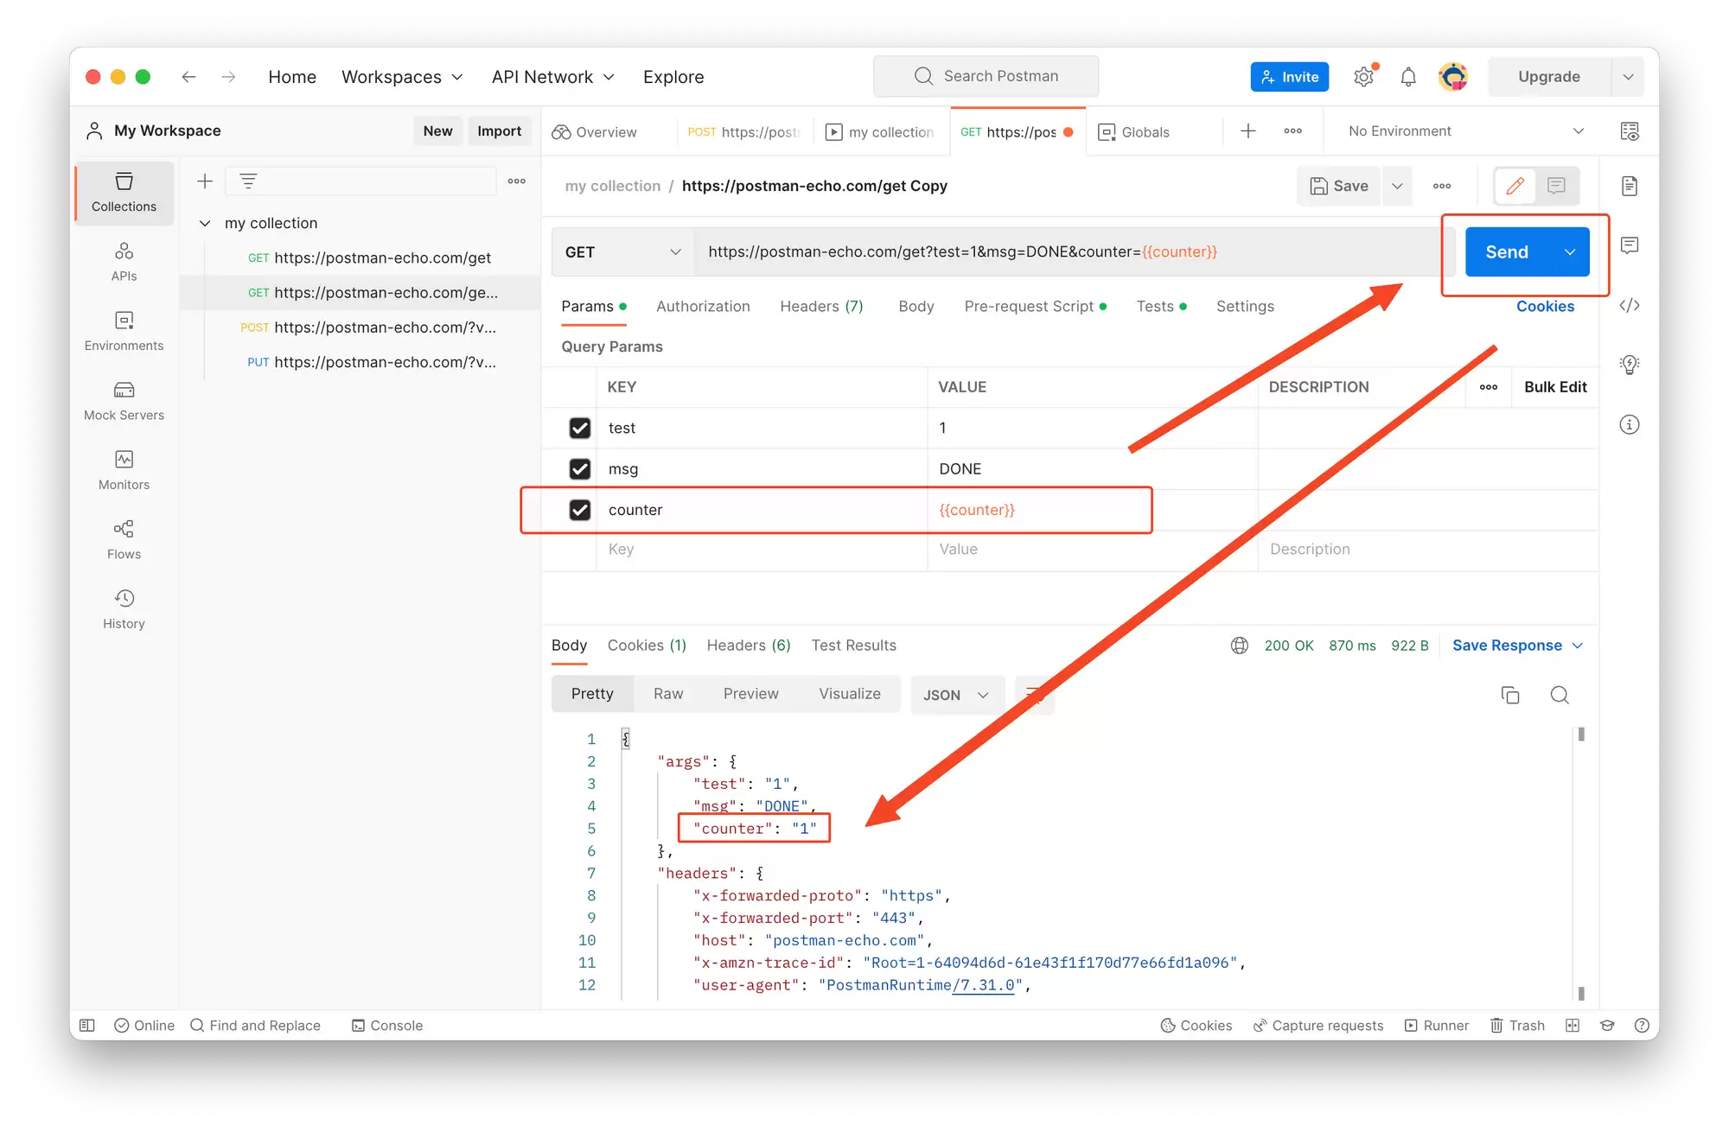This screenshot has width=1729, height=1132.
Task: Switch to the Test Results tab
Action: (853, 645)
